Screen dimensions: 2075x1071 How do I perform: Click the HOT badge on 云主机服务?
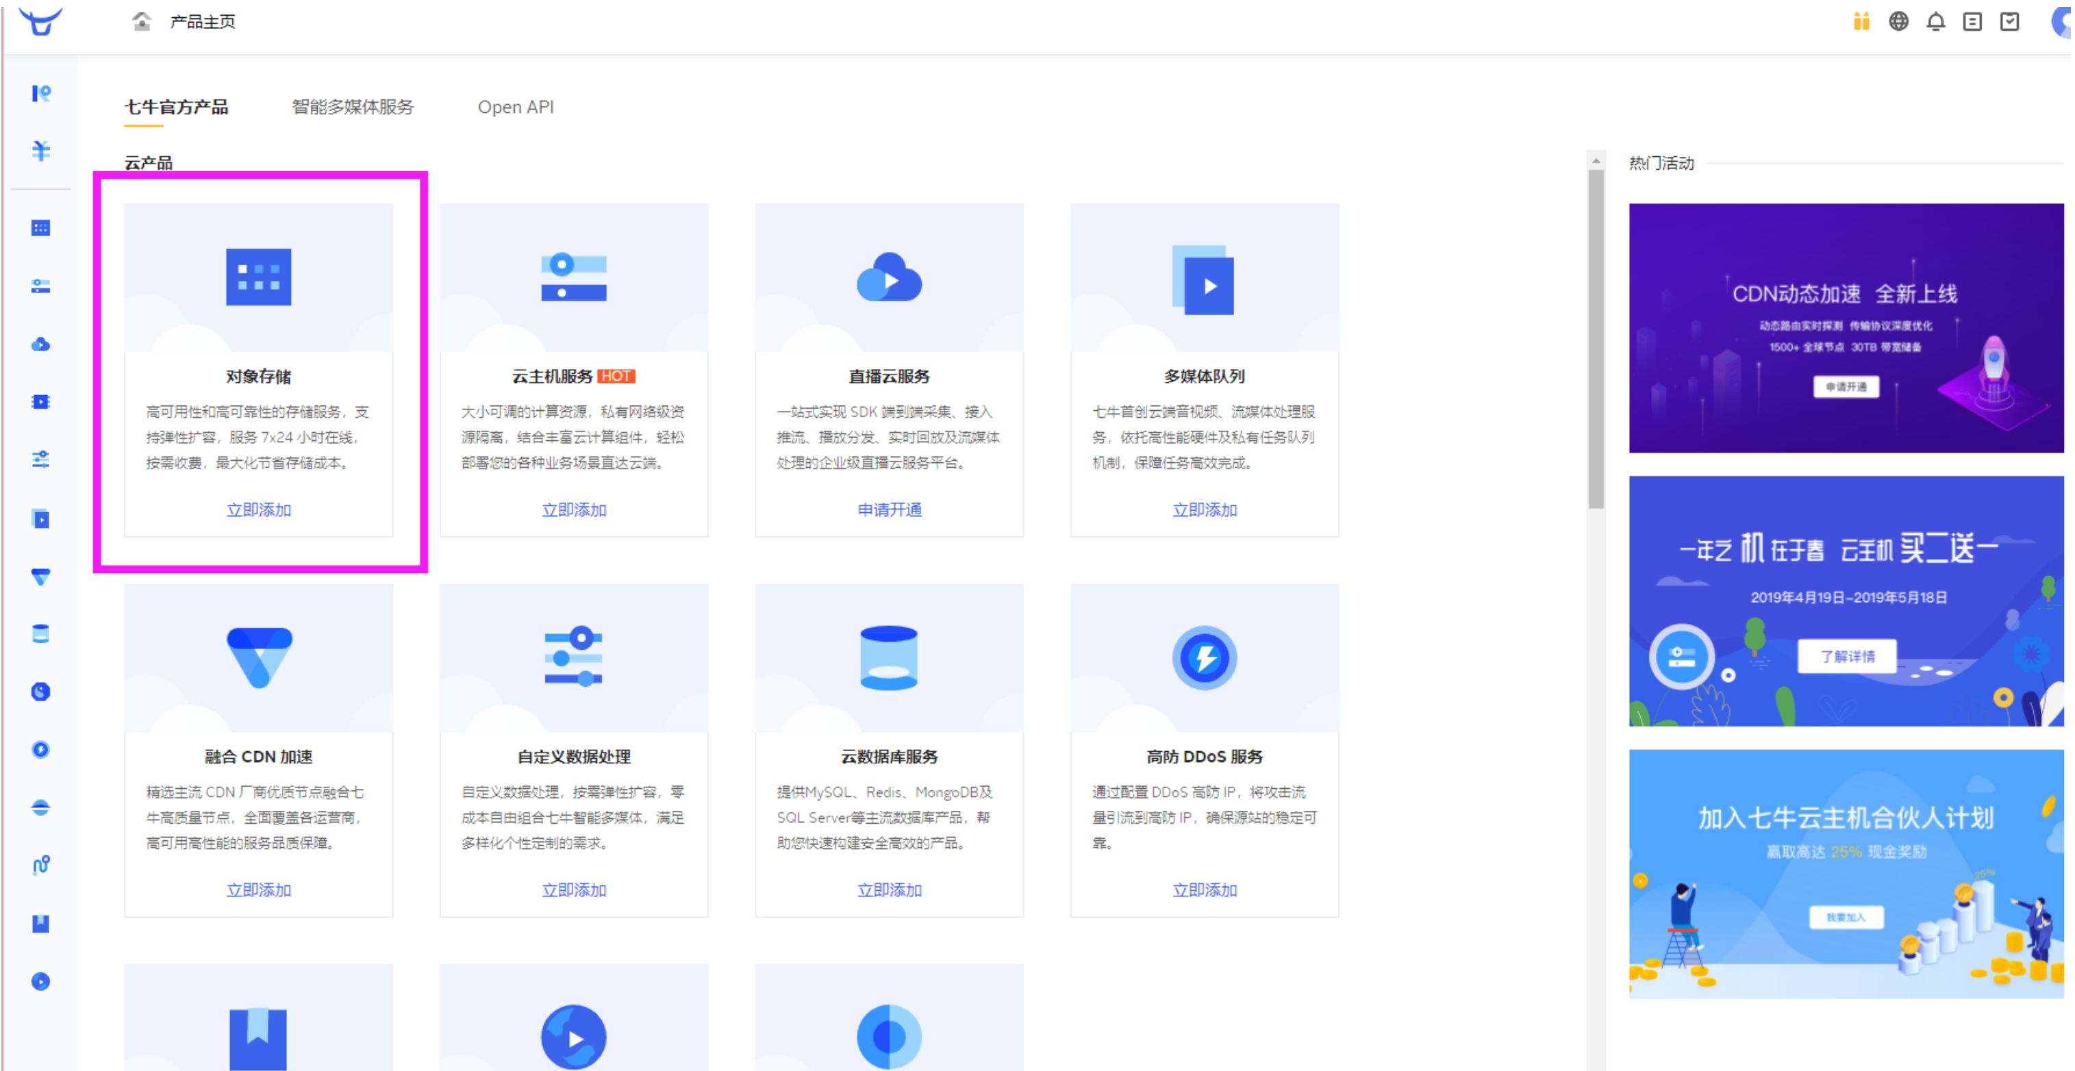616,376
